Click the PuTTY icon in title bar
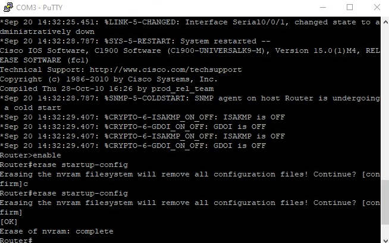389x243 pixels. [7, 7]
